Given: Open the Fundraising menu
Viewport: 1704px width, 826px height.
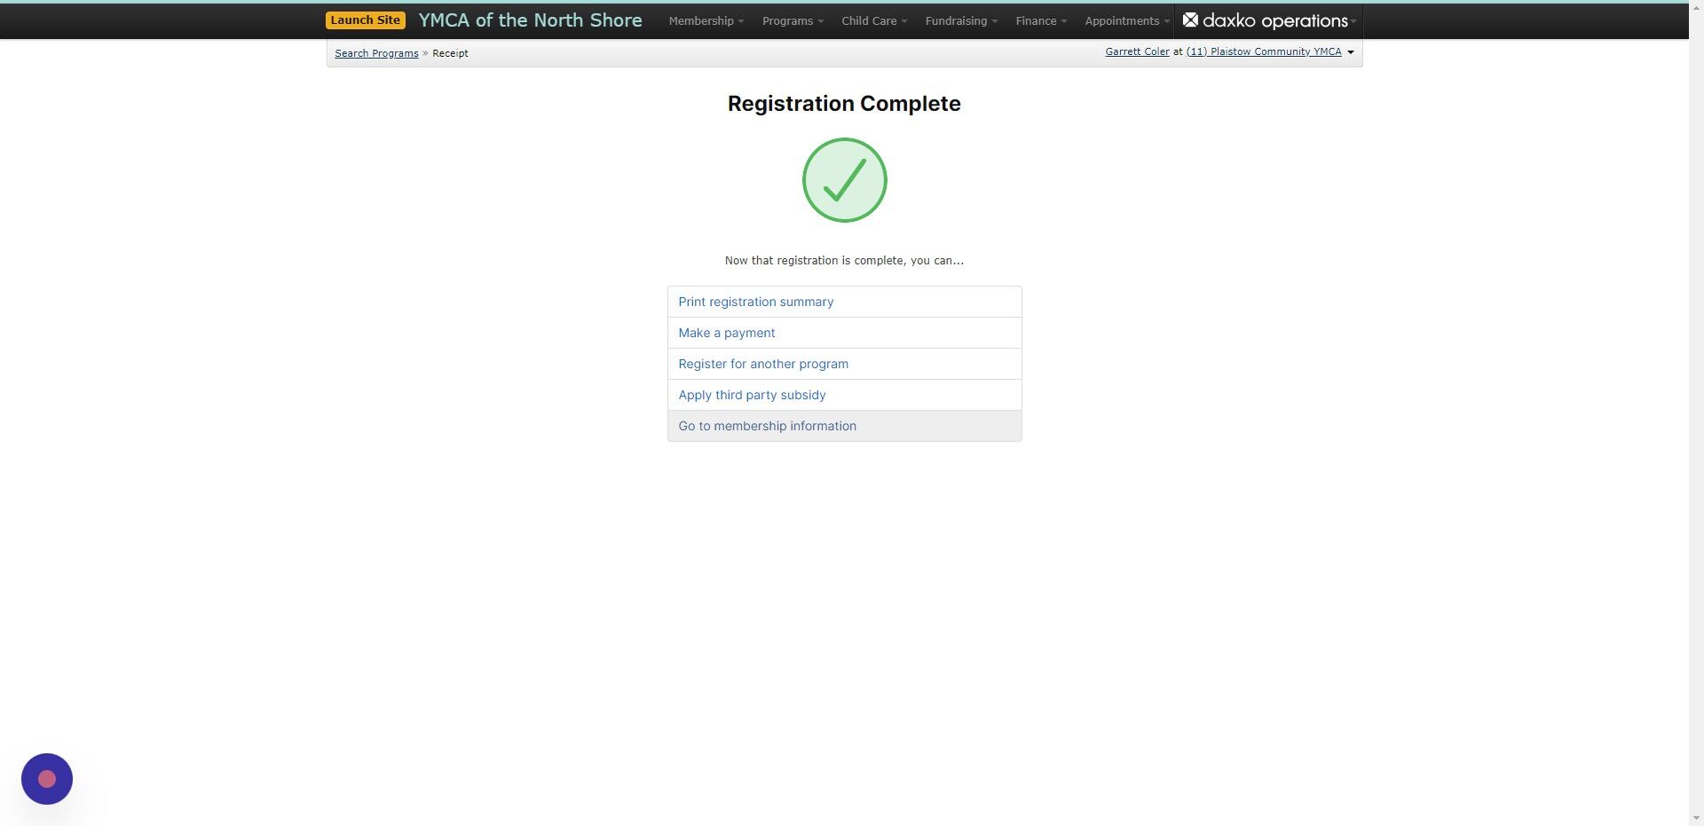Looking at the screenshot, I should click(961, 21).
